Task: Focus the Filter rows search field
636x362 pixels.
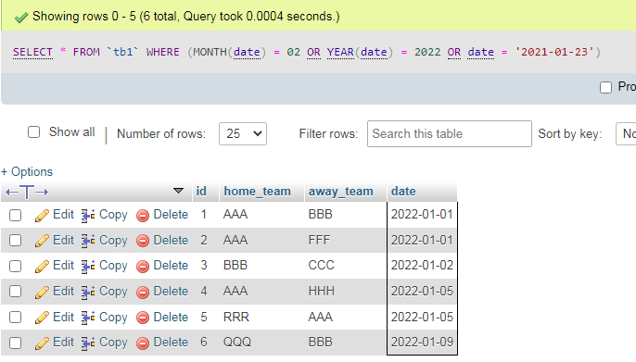Action: tap(450, 133)
